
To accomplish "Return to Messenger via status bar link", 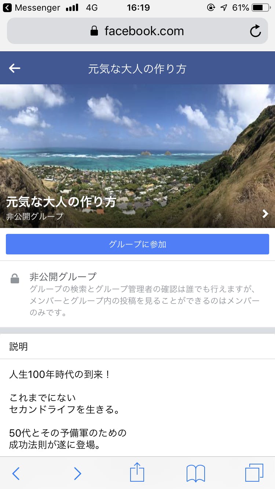I will [32, 7].
